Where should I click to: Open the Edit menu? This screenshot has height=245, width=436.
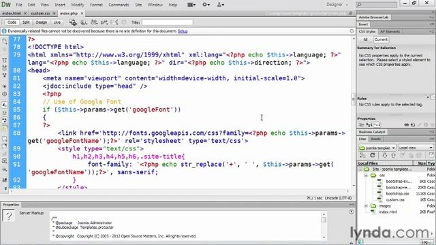31,5
